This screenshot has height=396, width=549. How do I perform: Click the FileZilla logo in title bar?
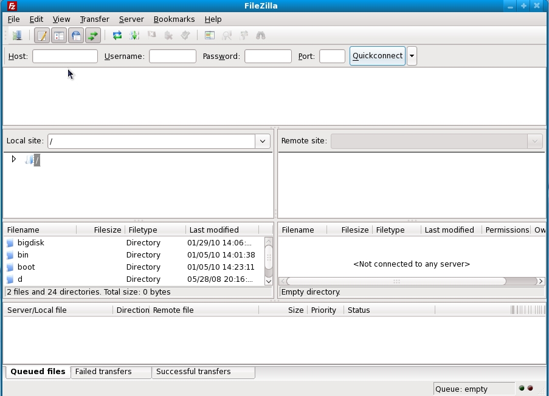[12, 6]
